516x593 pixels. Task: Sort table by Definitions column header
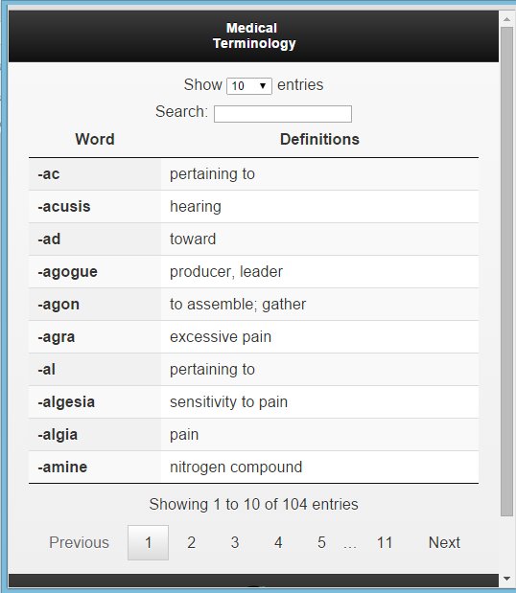319,139
